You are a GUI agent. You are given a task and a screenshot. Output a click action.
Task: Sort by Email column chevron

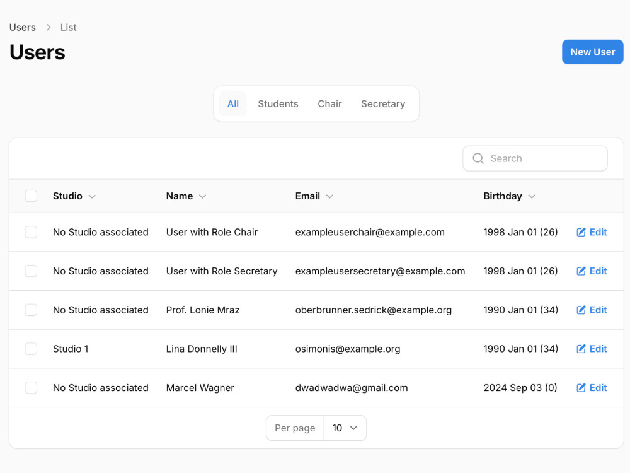[329, 196]
